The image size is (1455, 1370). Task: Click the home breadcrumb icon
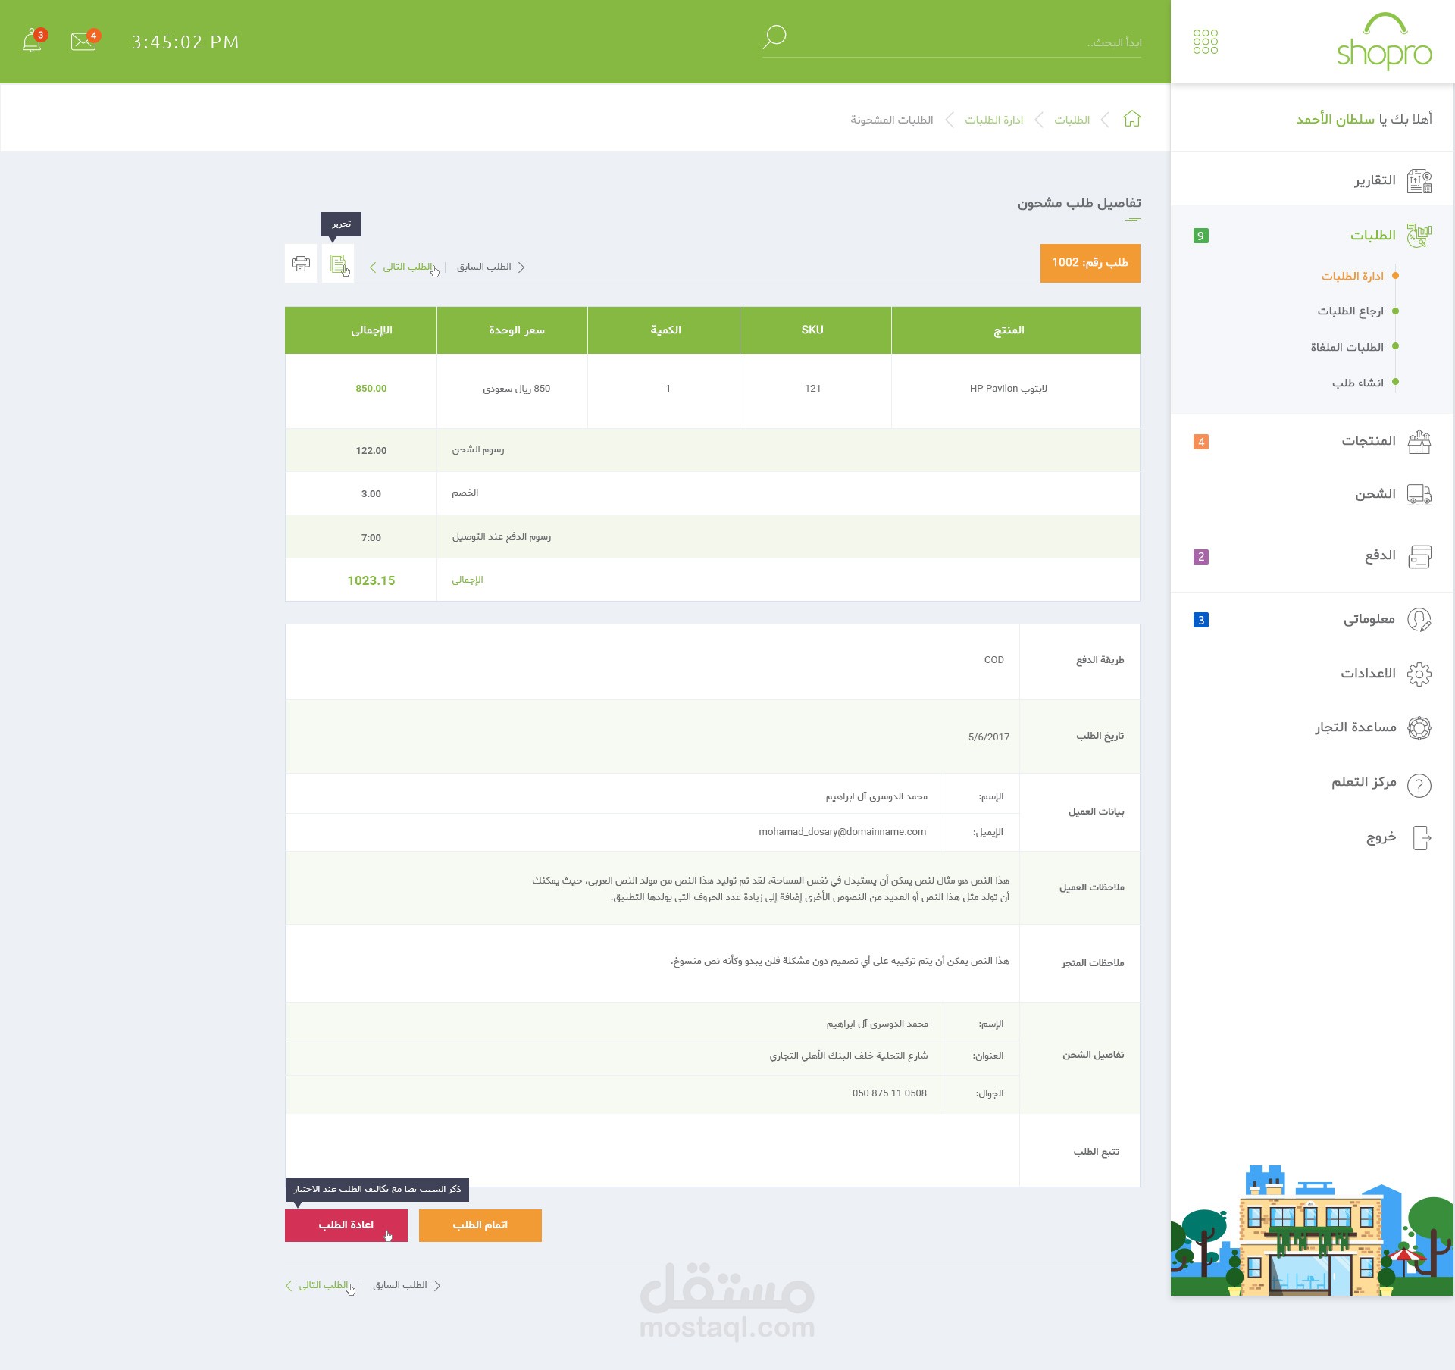(x=1131, y=119)
